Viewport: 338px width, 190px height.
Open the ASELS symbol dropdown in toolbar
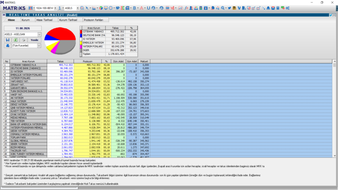[x=78, y=8]
